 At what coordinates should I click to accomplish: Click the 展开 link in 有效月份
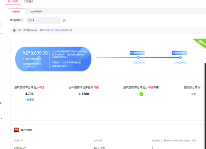tap(194, 140)
